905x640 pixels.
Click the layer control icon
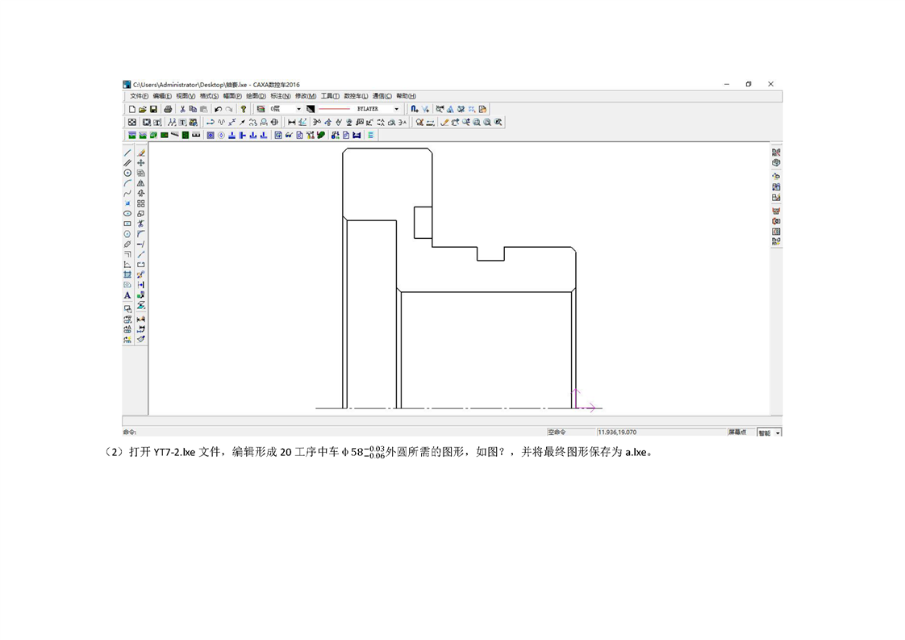[x=261, y=109]
